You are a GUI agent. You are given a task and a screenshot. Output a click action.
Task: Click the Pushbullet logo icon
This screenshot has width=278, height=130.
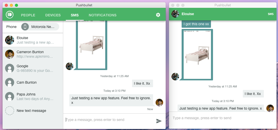(10, 15)
